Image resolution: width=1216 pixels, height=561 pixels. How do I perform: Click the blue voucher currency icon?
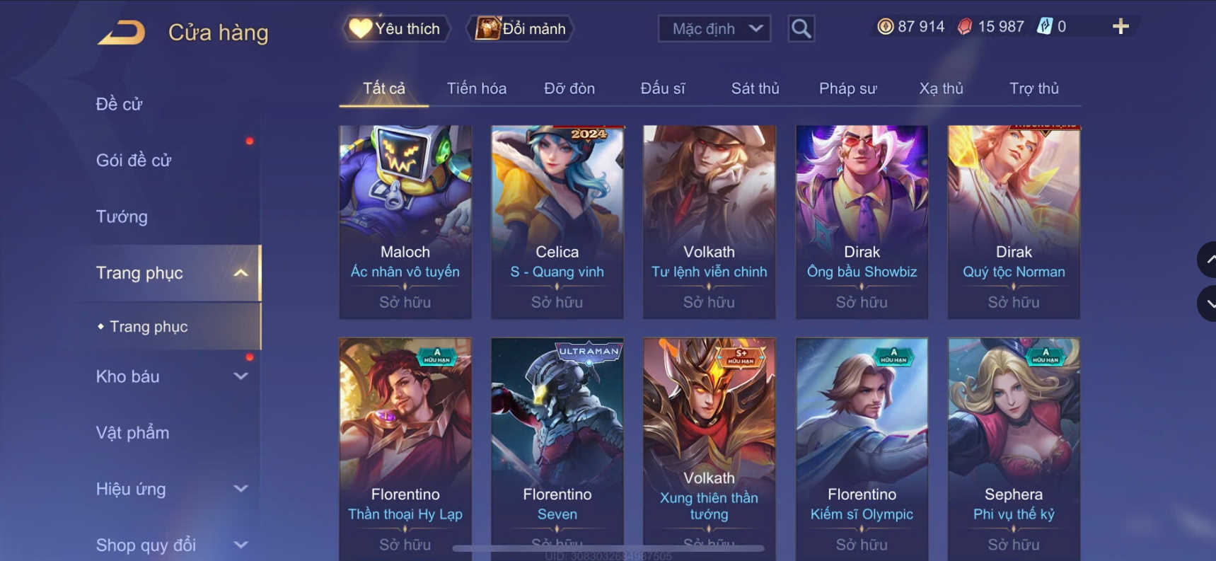pos(1044,27)
